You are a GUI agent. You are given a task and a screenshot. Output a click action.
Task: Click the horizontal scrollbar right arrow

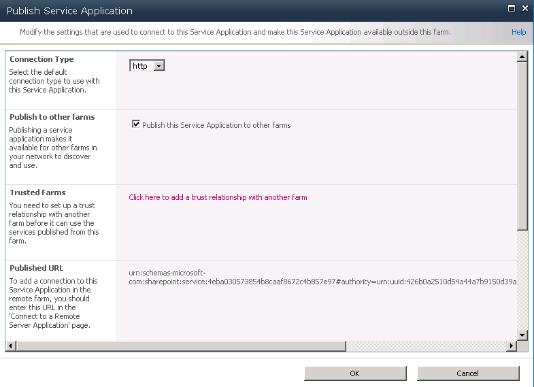511,346
